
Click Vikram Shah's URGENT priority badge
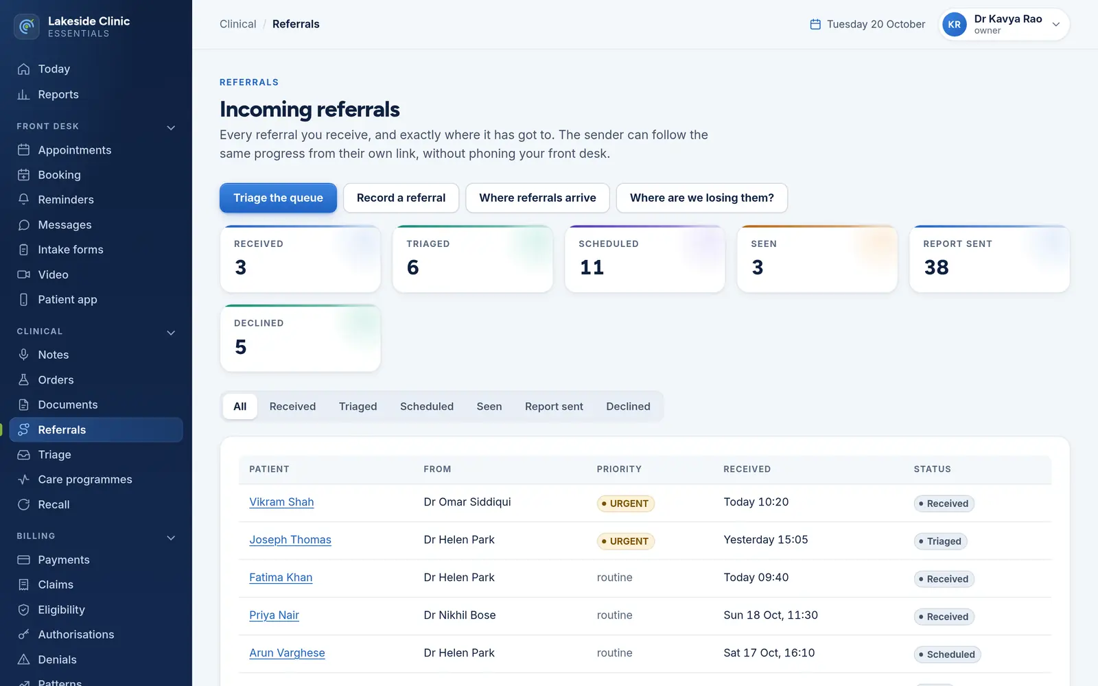click(626, 504)
